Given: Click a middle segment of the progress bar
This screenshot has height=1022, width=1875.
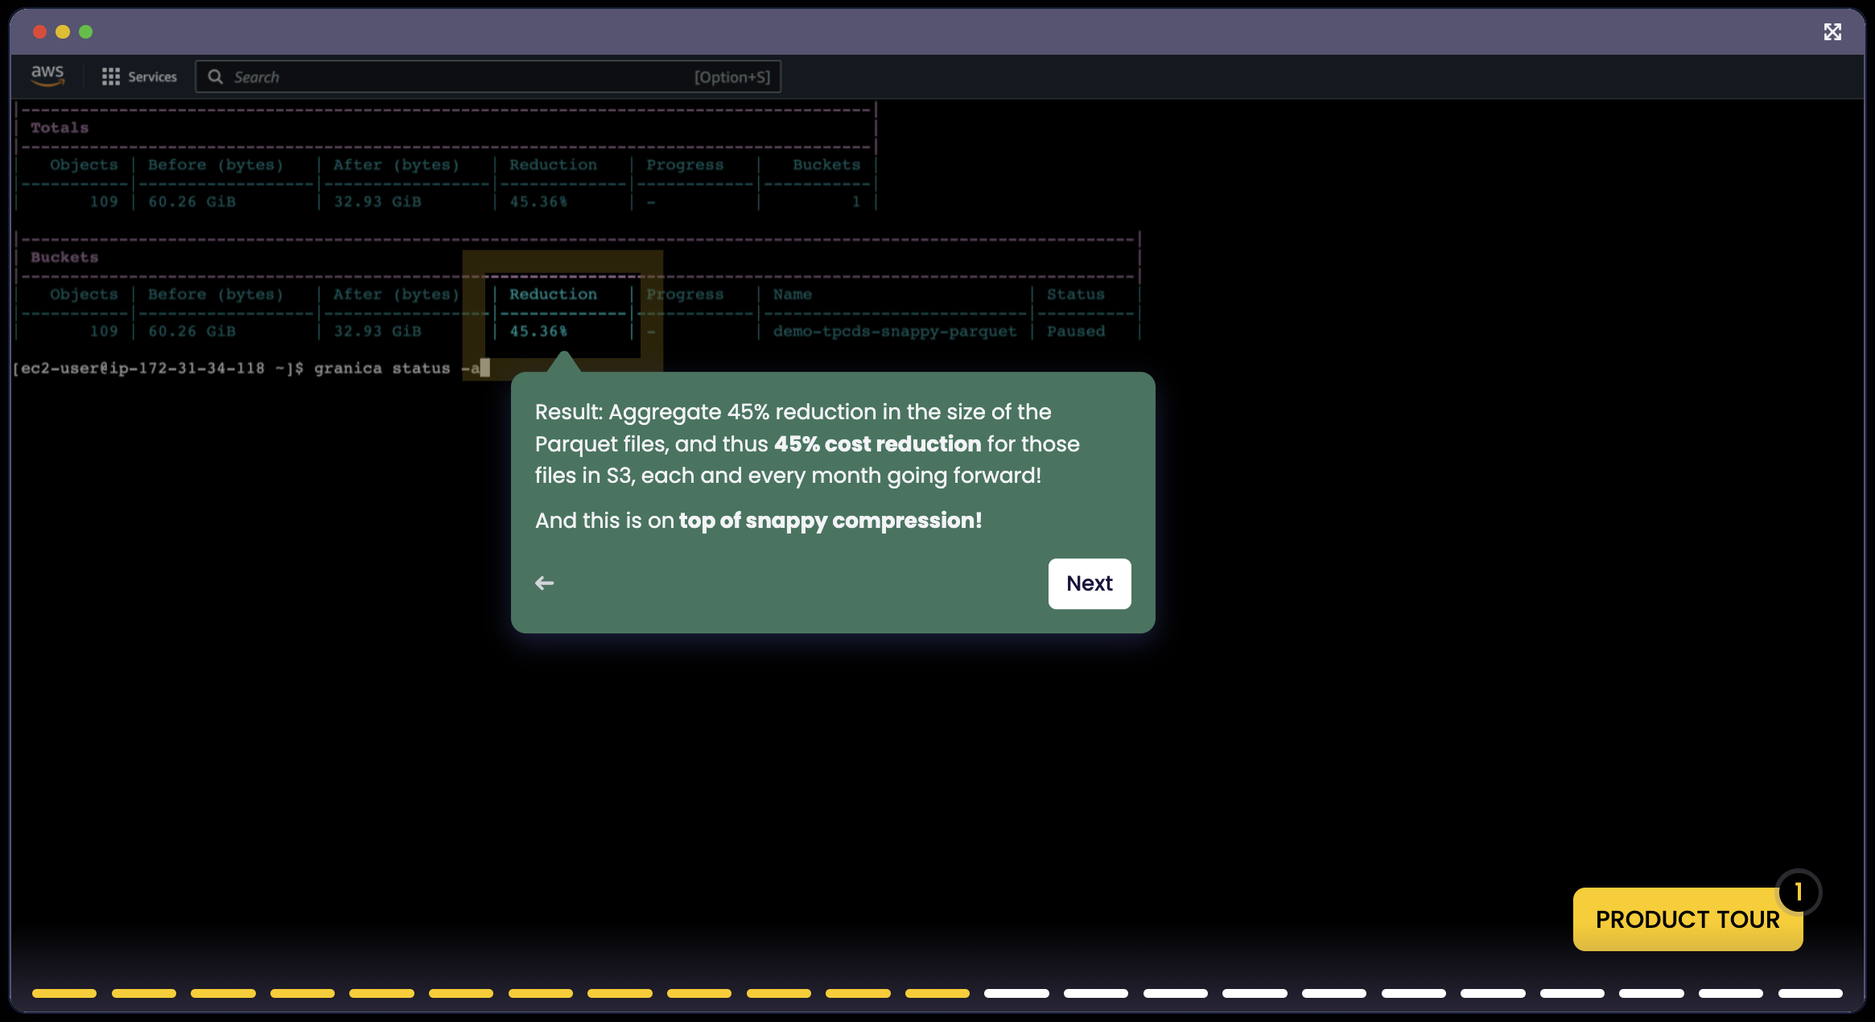Looking at the screenshot, I should (938, 993).
